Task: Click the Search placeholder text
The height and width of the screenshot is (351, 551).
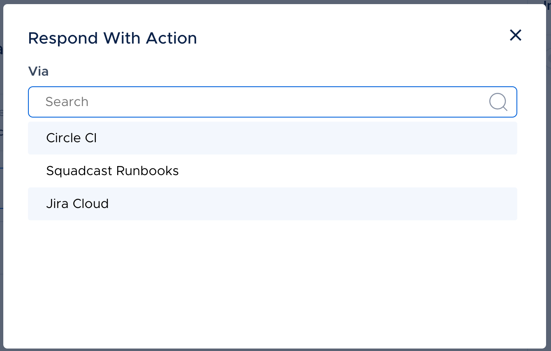Action: [67, 102]
